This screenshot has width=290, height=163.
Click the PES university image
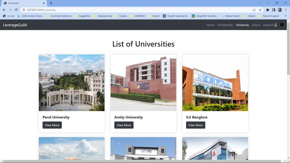[143, 148]
